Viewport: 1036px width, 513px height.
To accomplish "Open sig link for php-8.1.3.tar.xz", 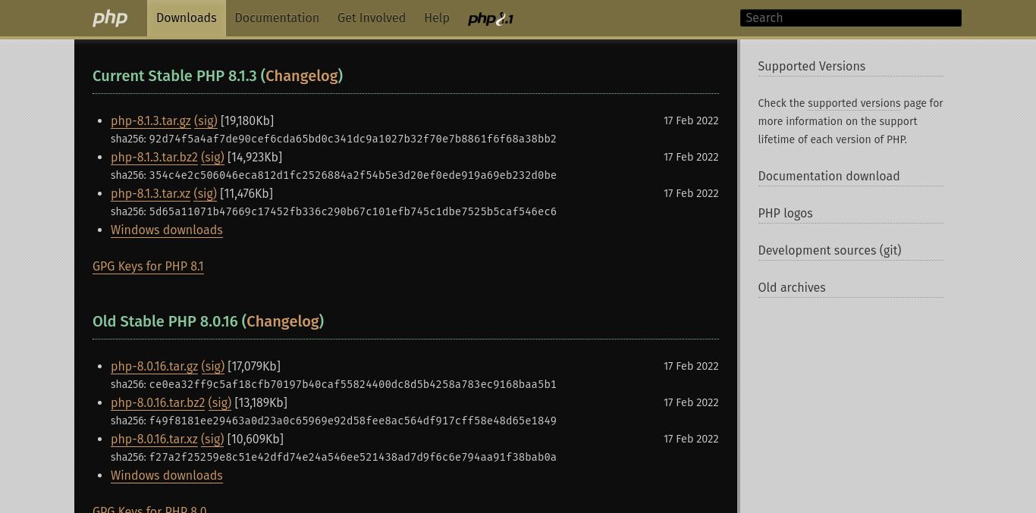I will 206,194.
